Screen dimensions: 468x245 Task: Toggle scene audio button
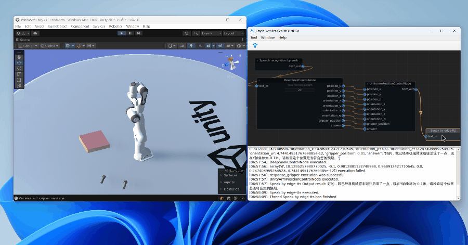point(200,46)
